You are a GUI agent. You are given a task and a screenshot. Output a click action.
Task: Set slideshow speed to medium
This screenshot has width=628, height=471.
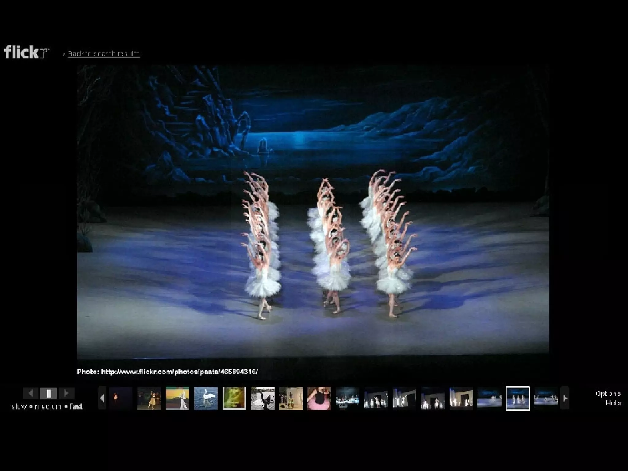pyautogui.click(x=48, y=407)
